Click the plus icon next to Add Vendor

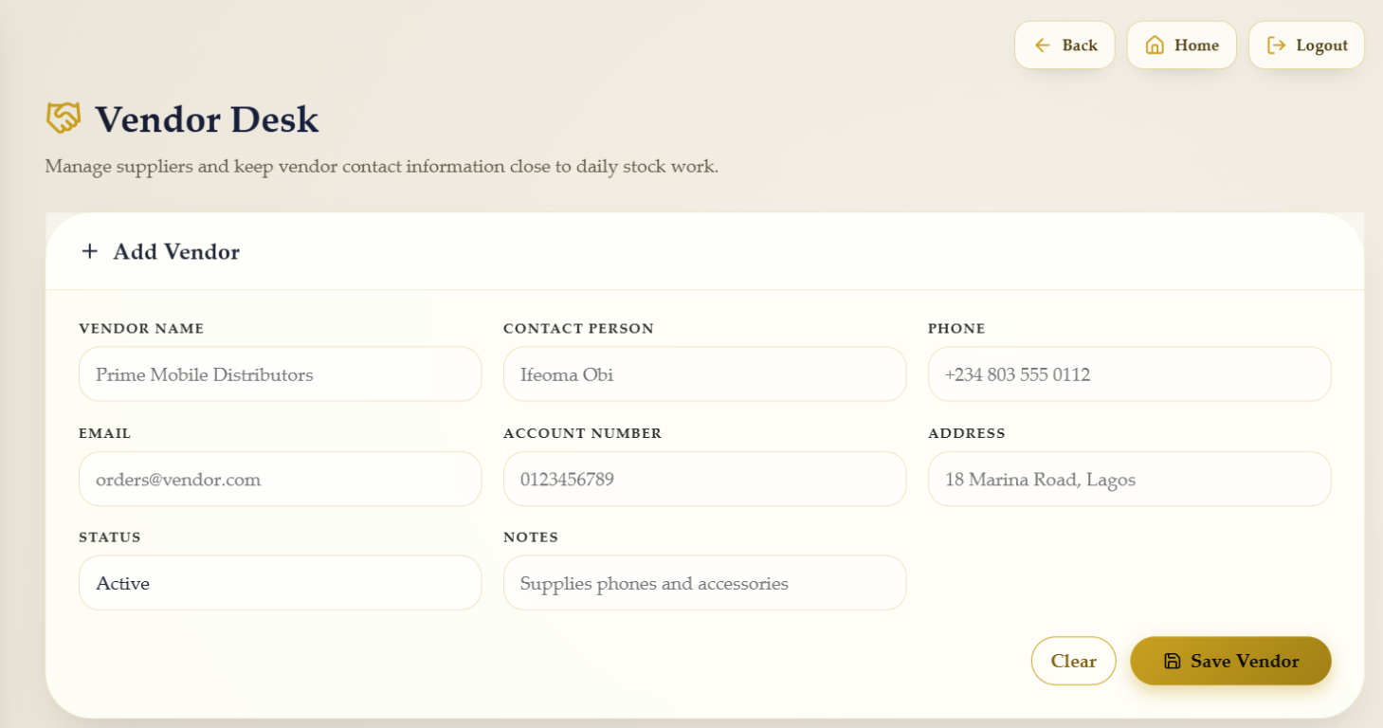click(89, 251)
